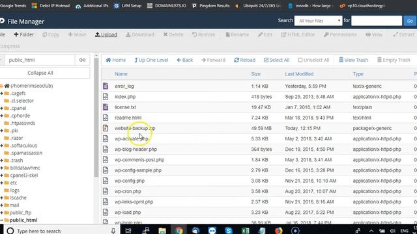This screenshot has width=417, height=234.
Task: Select the wp-config.php file
Action: (x=130, y=181)
